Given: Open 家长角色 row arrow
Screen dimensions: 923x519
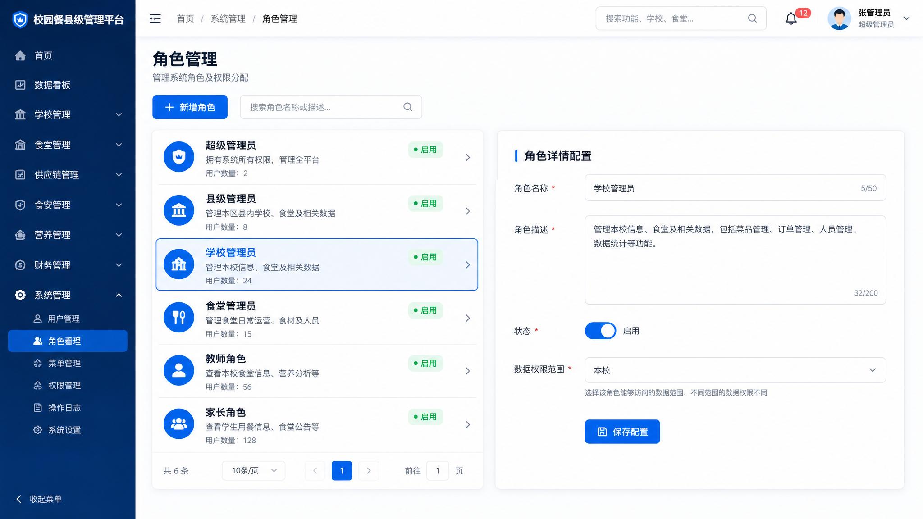Looking at the screenshot, I should (468, 424).
